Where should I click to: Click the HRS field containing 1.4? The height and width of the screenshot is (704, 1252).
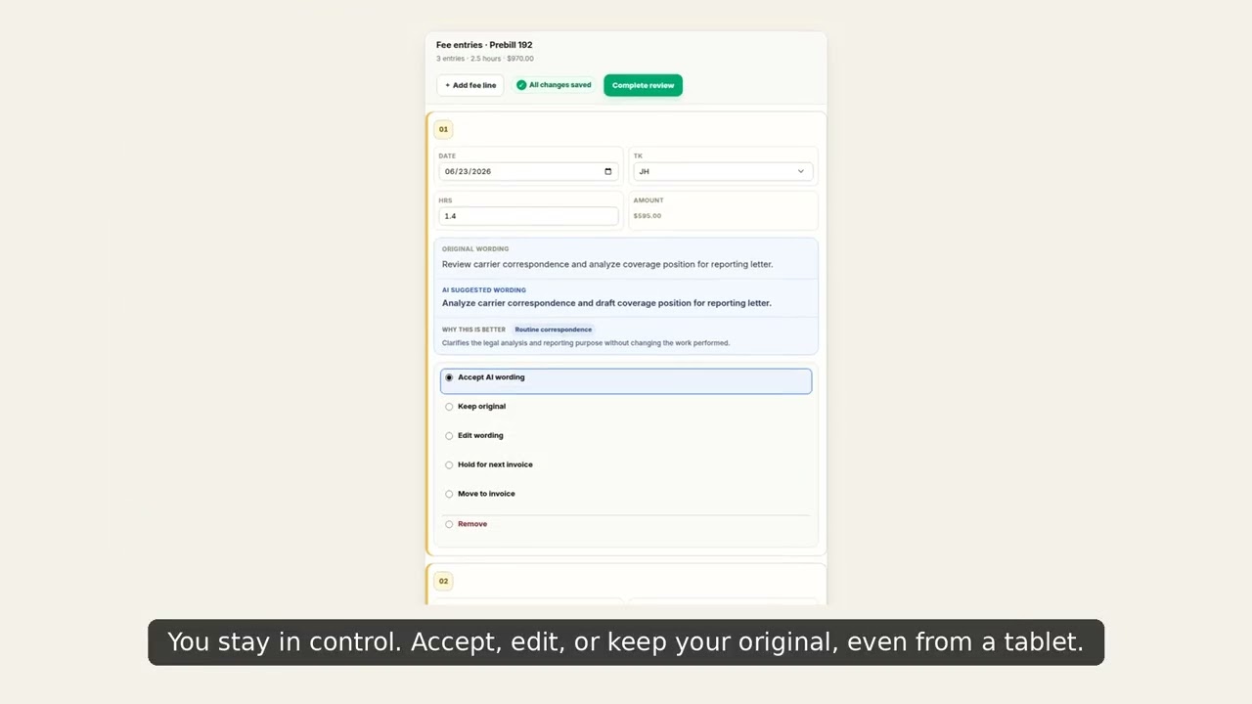pyautogui.click(x=528, y=216)
